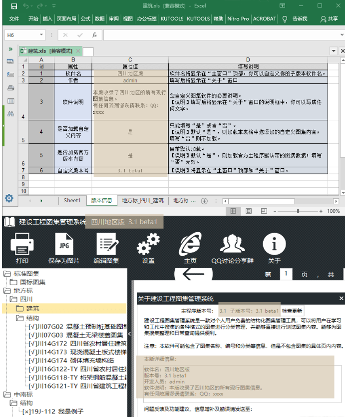Open the 页面布局 ribbon tab
This screenshot has height=417, width=345.
pyautogui.click(x=66, y=18)
